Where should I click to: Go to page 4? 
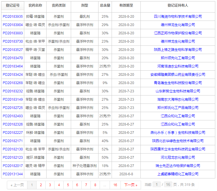(x=59, y=185)
